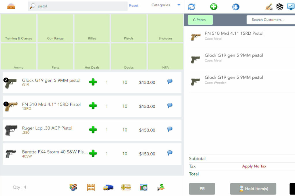Viewport: 295px width, 196px height.
Task: Open NFA category tile
Action: click(166, 57)
